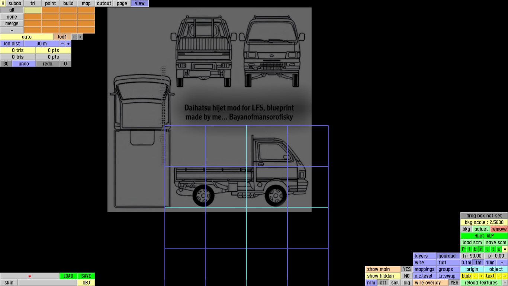The image size is (508, 286).
Task: Click the bkg scale 2.5000 value
Action: (484, 222)
